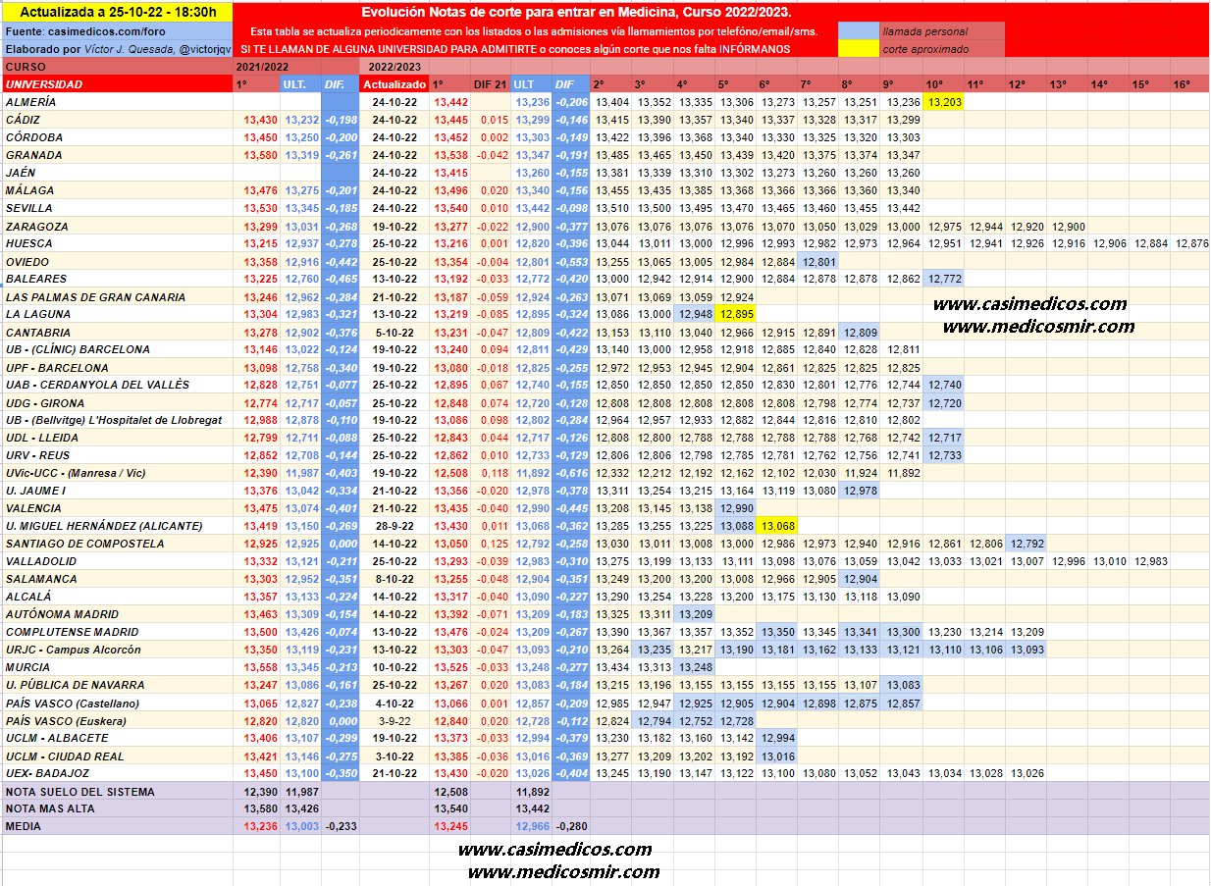The height and width of the screenshot is (886, 1211).
Task: Click the 'UPF - BARCELONA' row label
Action: [117, 368]
